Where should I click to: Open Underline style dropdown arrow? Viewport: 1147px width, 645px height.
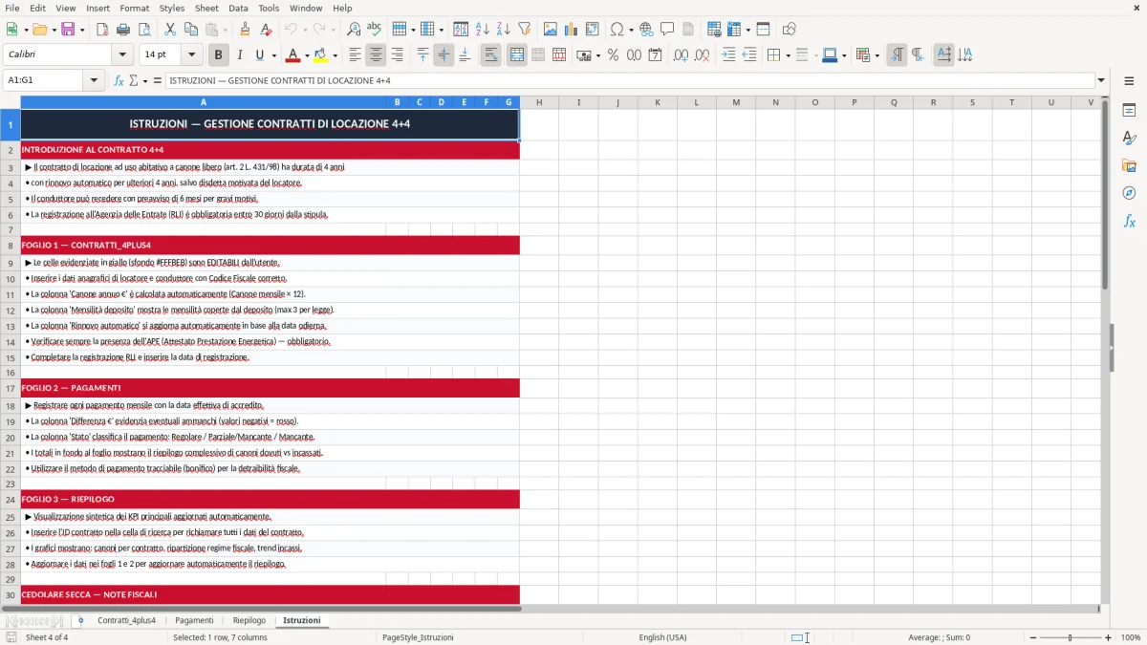[x=273, y=55]
